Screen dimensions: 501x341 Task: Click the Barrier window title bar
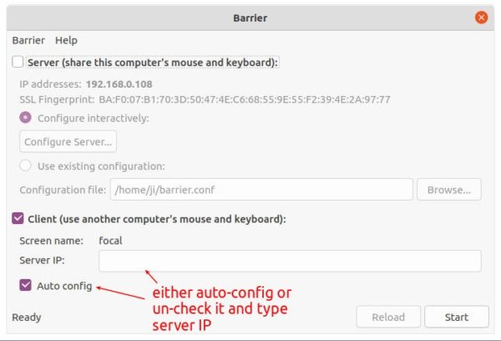coord(250,18)
